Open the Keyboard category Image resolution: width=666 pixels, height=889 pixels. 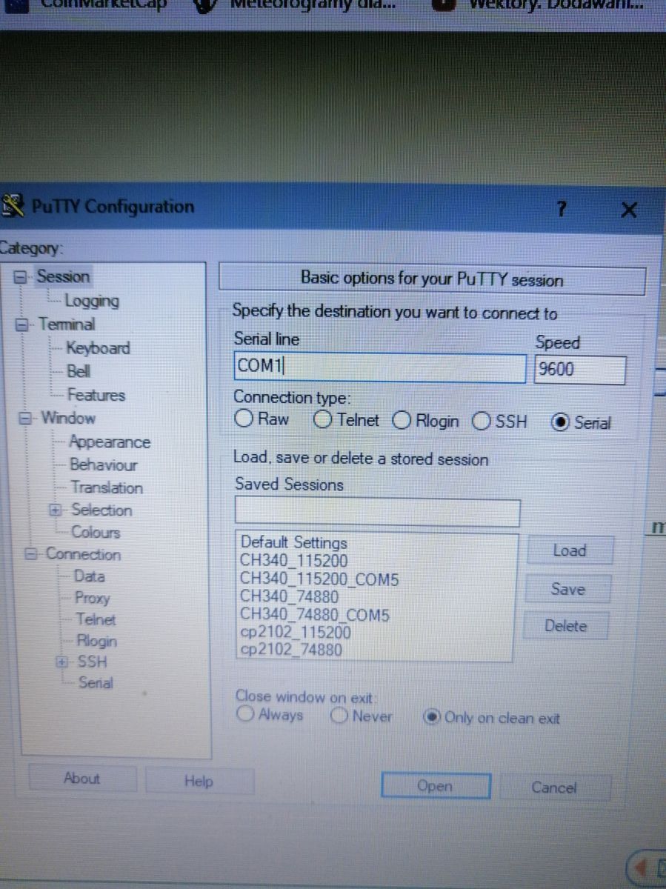click(98, 347)
